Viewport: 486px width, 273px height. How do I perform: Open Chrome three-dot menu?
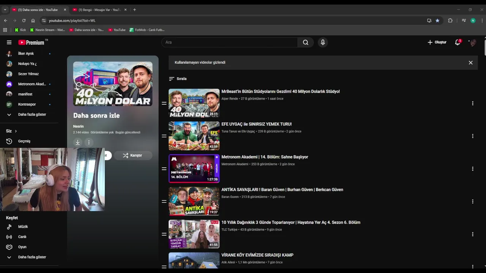tap(482, 20)
